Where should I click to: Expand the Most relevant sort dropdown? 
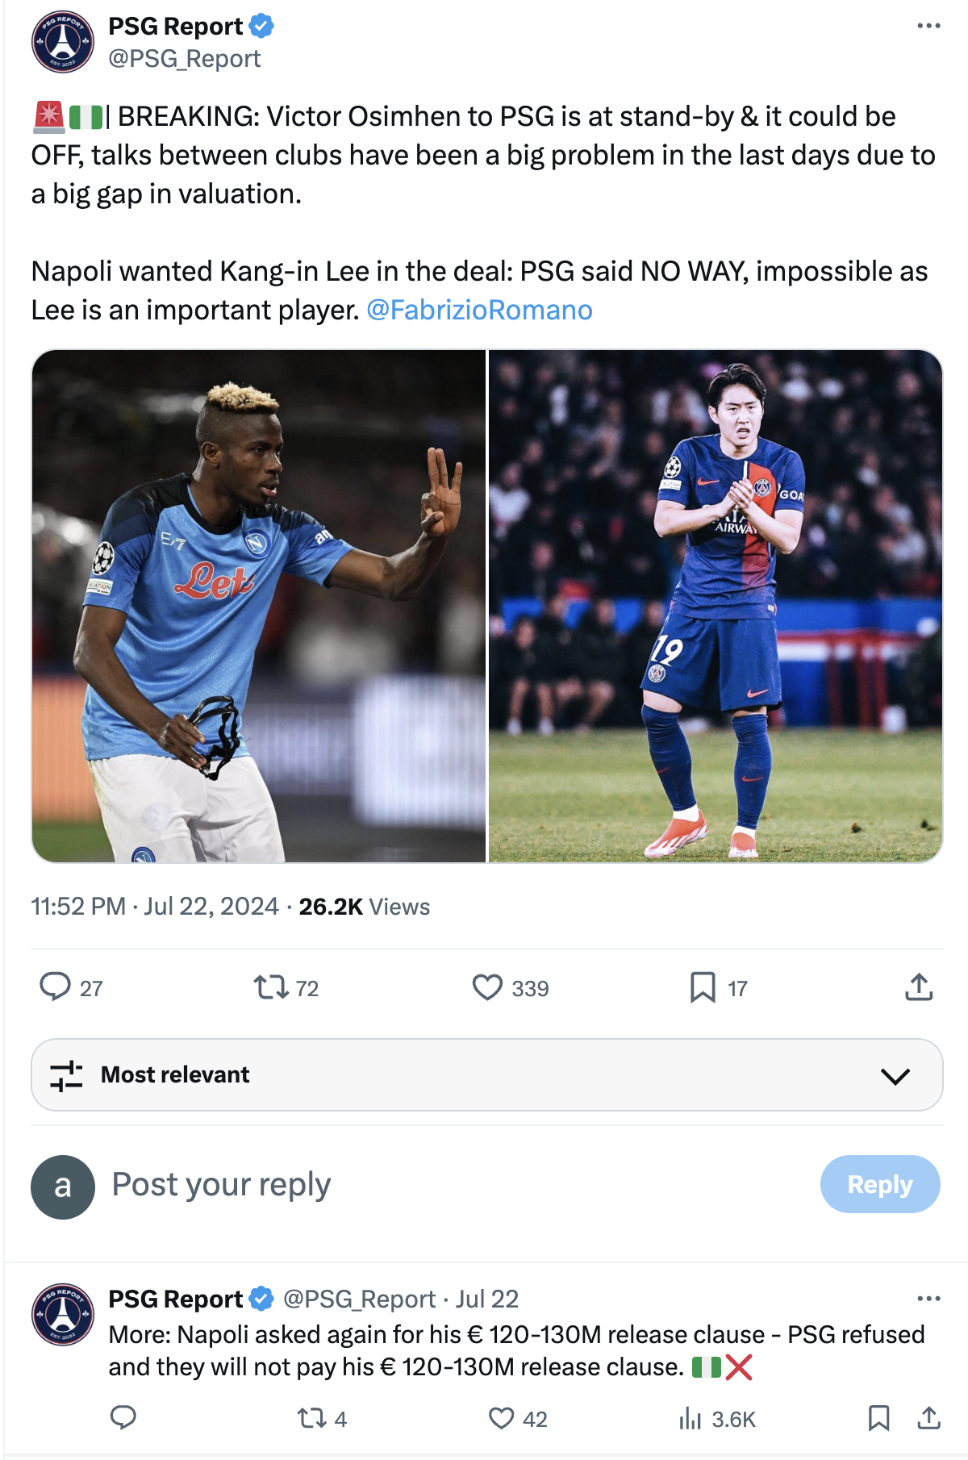[x=895, y=1075]
